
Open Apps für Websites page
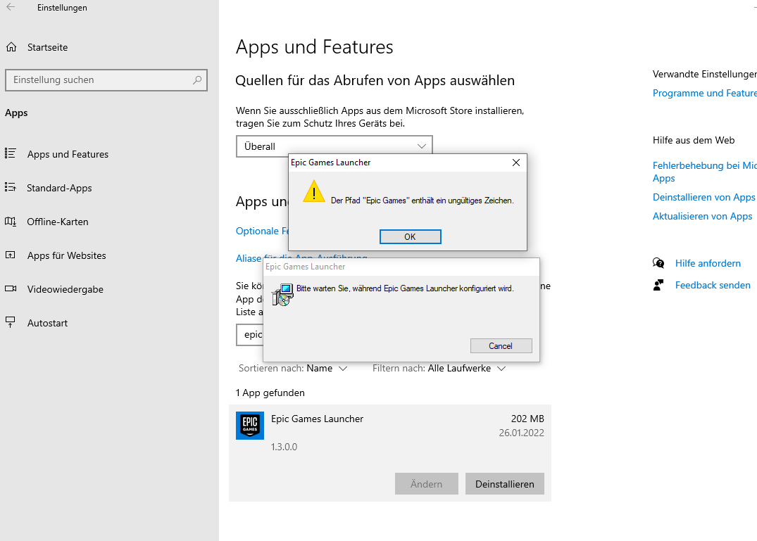point(67,255)
